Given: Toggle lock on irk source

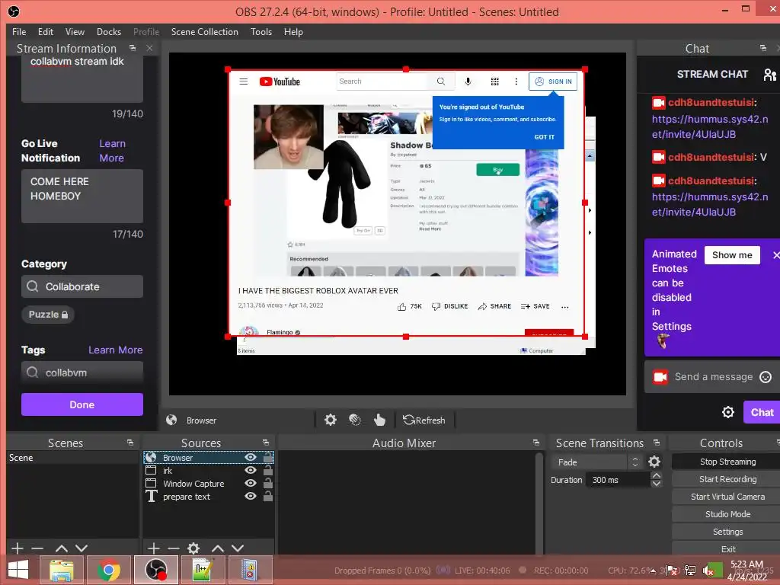Looking at the screenshot, I should [267, 469].
